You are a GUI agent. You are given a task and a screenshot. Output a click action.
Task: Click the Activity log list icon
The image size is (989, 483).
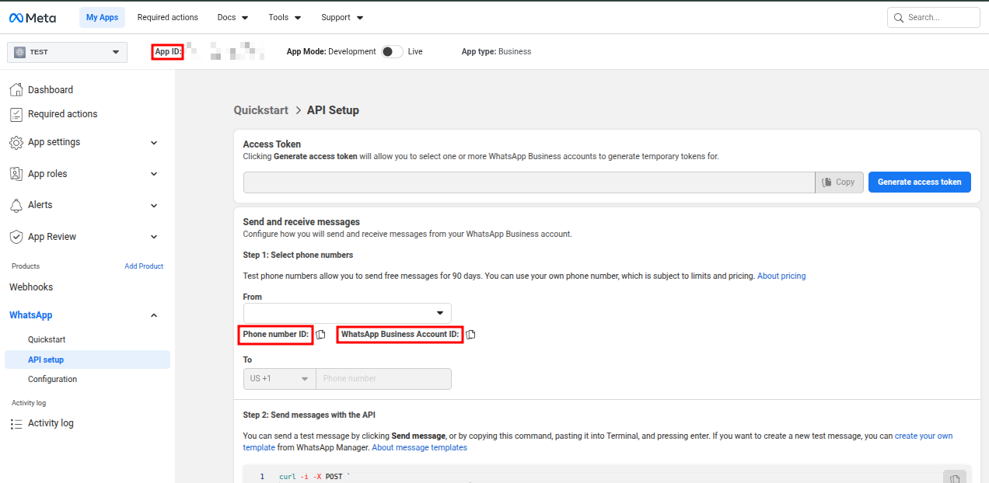tap(16, 423)
